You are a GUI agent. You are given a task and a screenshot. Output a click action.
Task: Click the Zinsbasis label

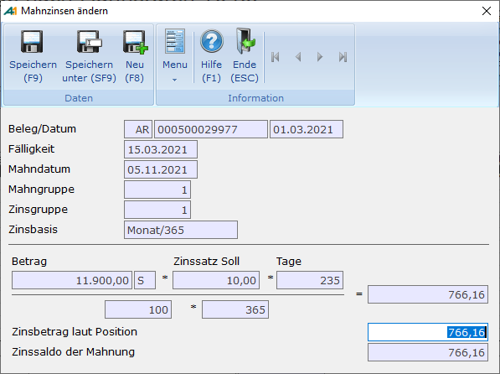[33, 230]
